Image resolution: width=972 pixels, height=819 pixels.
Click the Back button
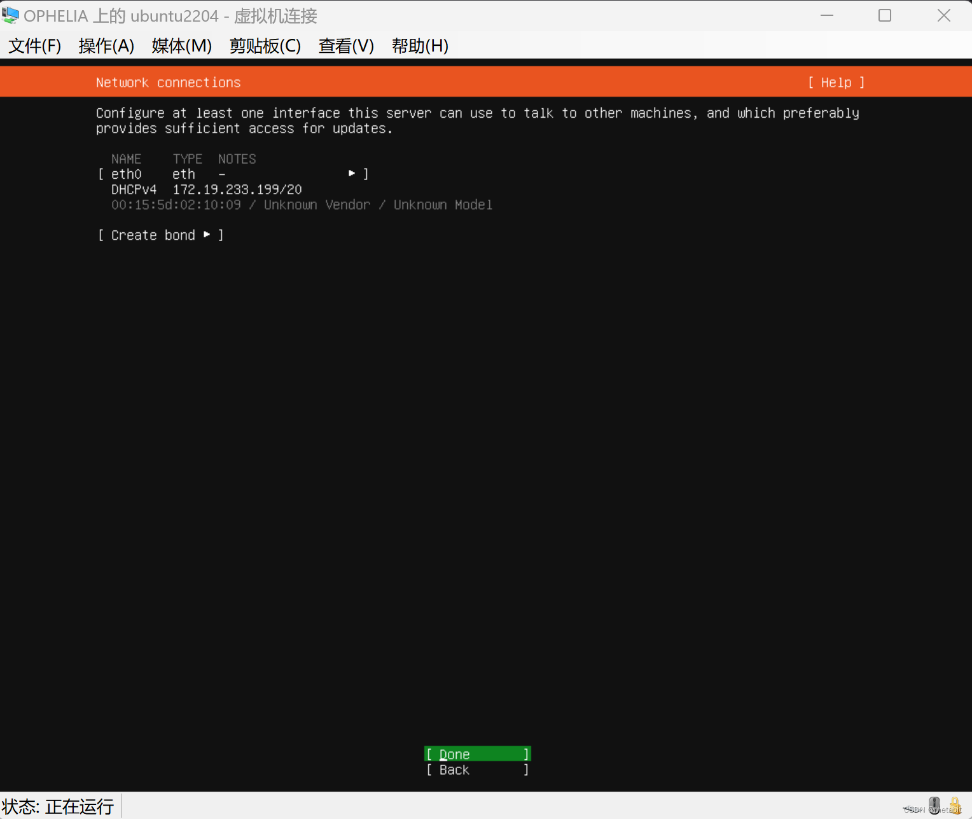pos(477,770)
